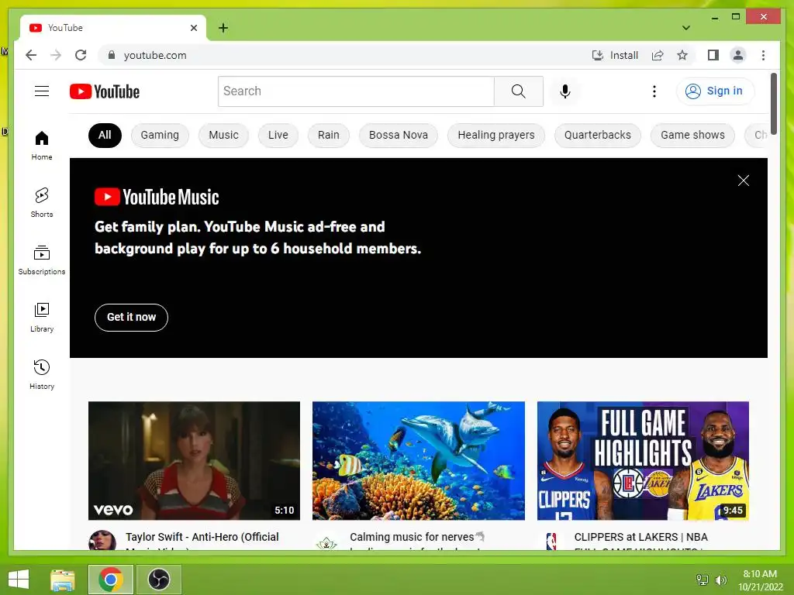The height and width of the screenshot is (595, 794).
Task: Select the All filter chip
Action: (x=105, y=135)
